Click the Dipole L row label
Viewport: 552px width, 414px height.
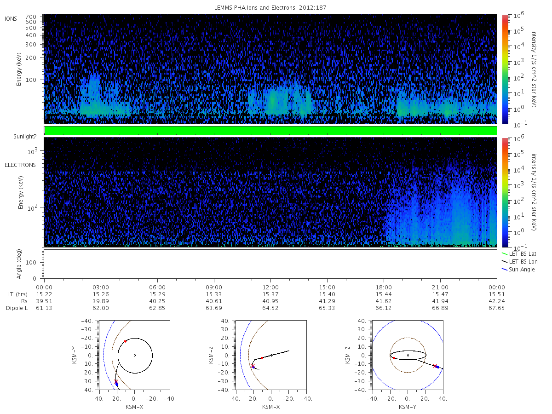17,308
